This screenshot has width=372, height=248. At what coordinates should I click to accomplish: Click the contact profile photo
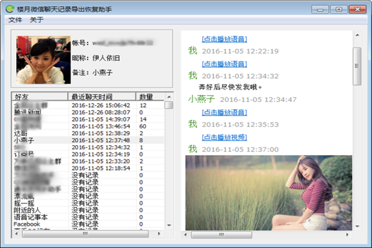pyautogui.click(x=43, y=60)
